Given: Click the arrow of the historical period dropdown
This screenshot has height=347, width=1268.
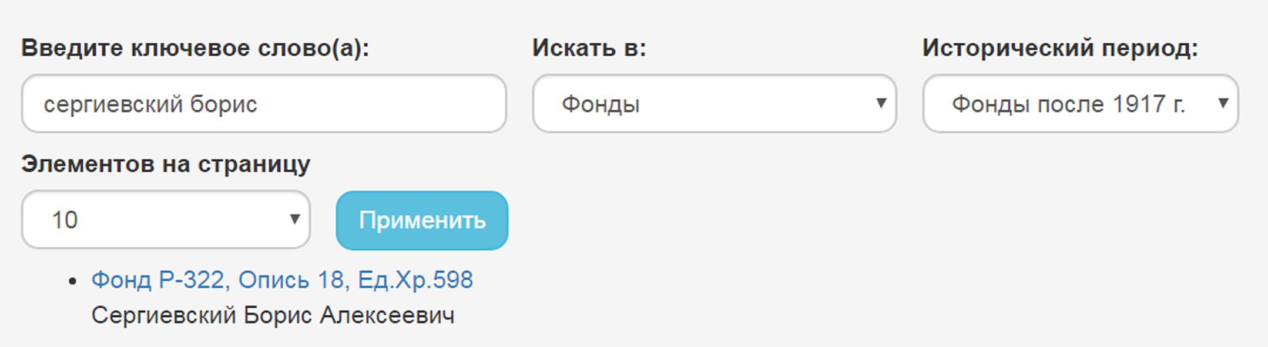Looking at the screenshot, I should coord(1223,104).
